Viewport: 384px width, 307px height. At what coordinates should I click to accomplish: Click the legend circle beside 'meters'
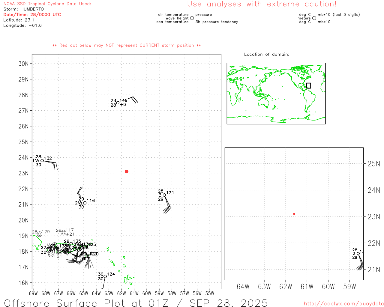click(x=314, y=18)
